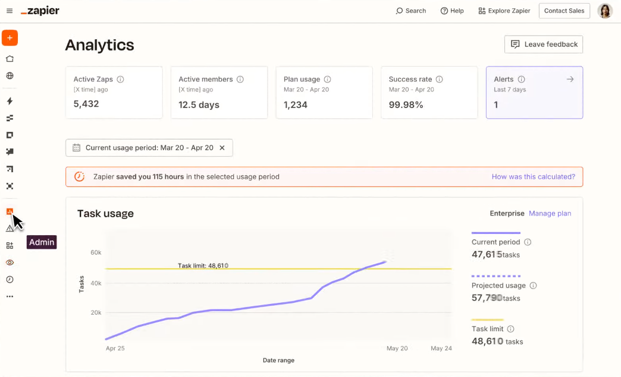Open the Tables sidebar icon
Viewport: 621px width, 377px height.
coord(10,118)
